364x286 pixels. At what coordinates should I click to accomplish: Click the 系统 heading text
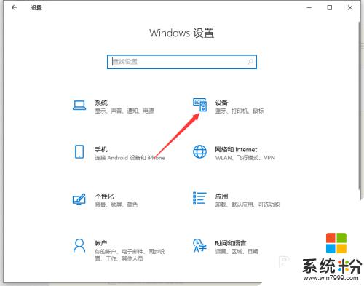(101, 103)
